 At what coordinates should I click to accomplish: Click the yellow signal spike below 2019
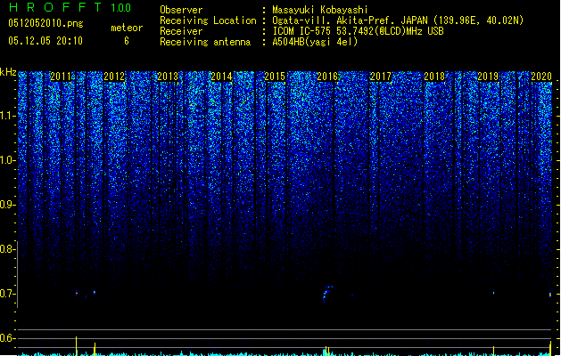point(494,351)
